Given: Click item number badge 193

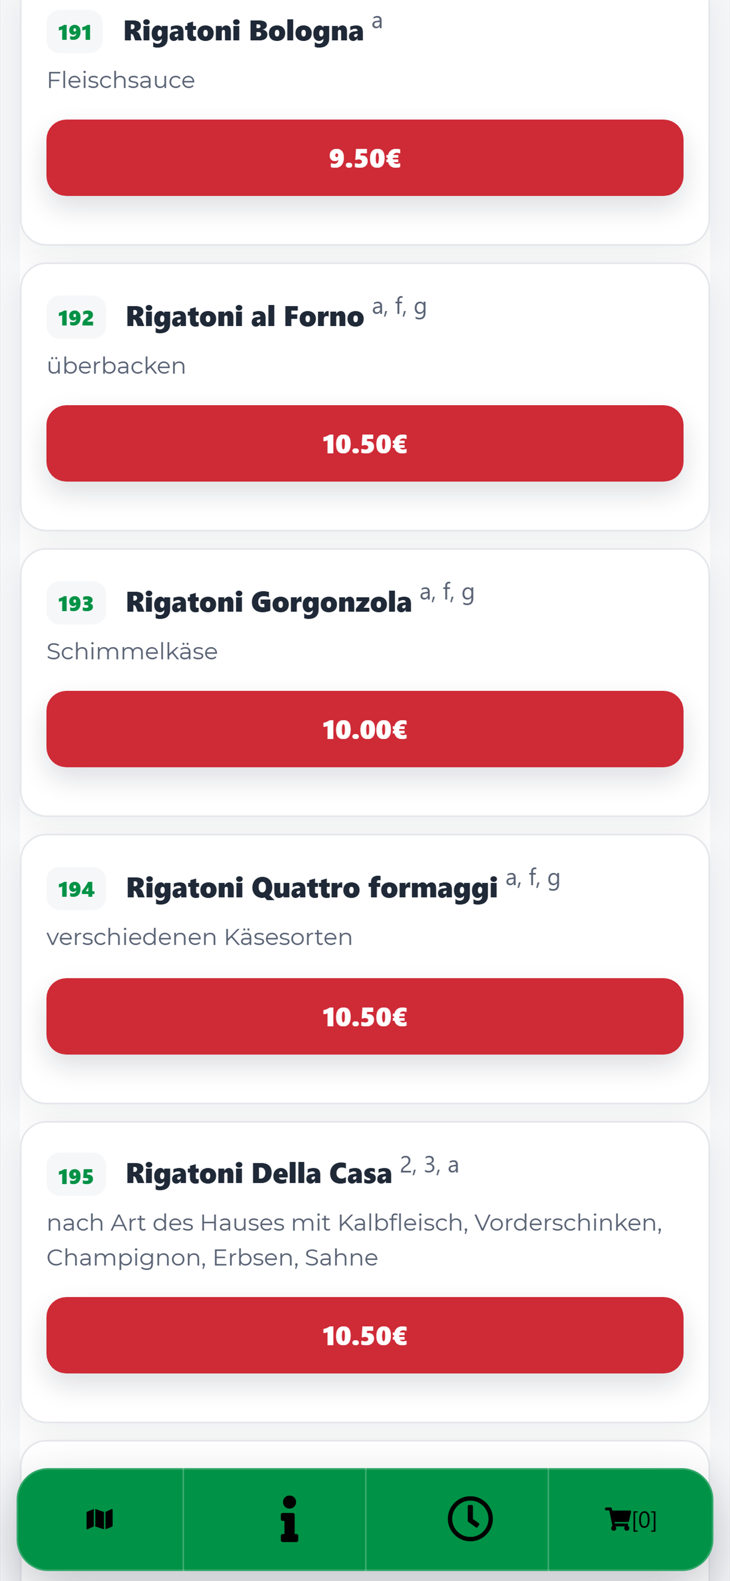Looking at the screenshot, I should point(76,603).
